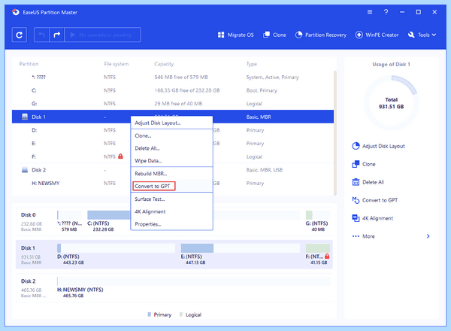Image resolution: width=451 pixels, height=331 pixels.
Task: Select the C: partition row
Action: point(173,90)
